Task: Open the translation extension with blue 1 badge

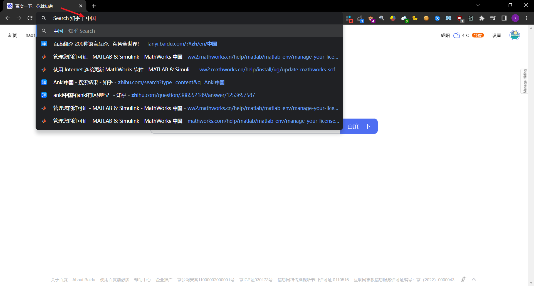Action: (x=360, y=19)
